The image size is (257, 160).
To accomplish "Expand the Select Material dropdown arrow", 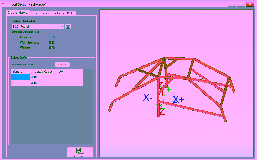I will click(62, 27).
